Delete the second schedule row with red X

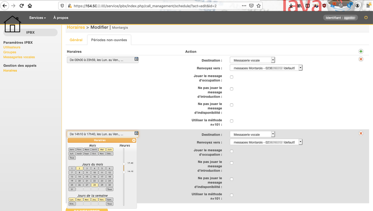coord(361,133)
